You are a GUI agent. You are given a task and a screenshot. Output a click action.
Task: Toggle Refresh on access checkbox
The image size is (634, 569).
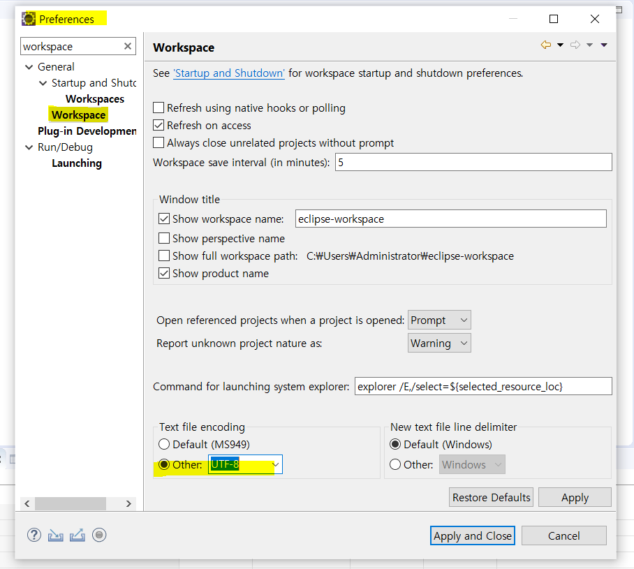[158, 125]
